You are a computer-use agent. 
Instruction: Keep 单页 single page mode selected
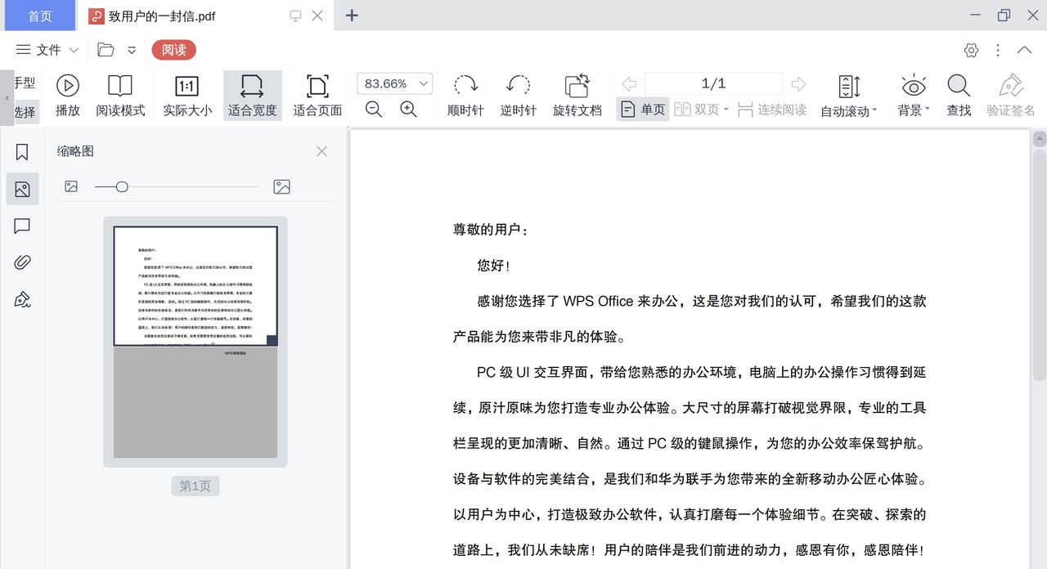642,110
